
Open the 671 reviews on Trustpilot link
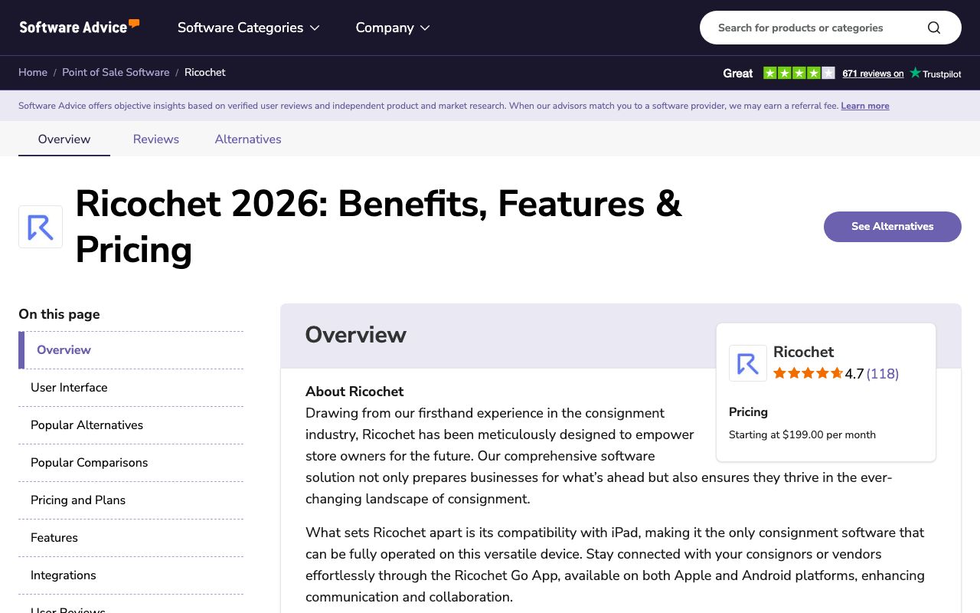pyautogui.click(x=873, y=74)
